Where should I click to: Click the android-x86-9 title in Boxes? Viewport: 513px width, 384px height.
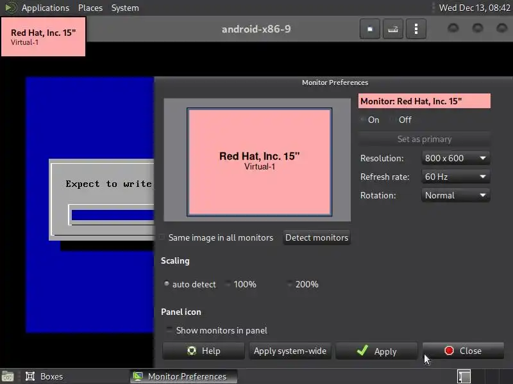coord(256,29)
